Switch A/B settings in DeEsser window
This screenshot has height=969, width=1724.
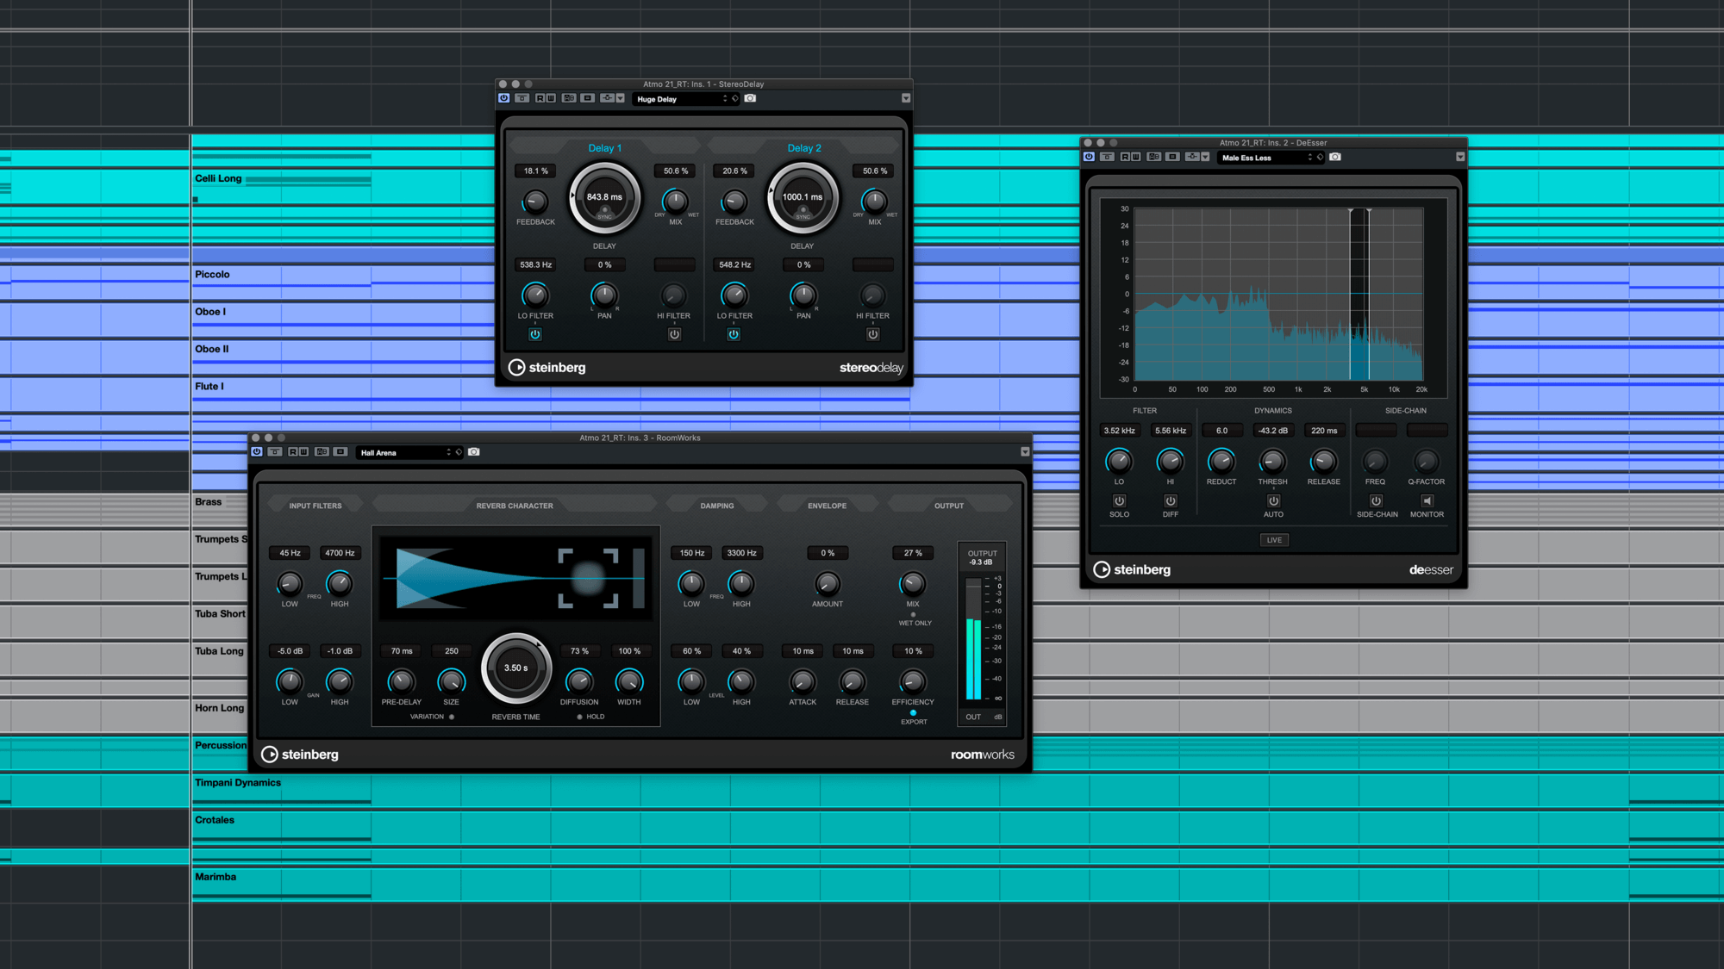pos(1154,157)
